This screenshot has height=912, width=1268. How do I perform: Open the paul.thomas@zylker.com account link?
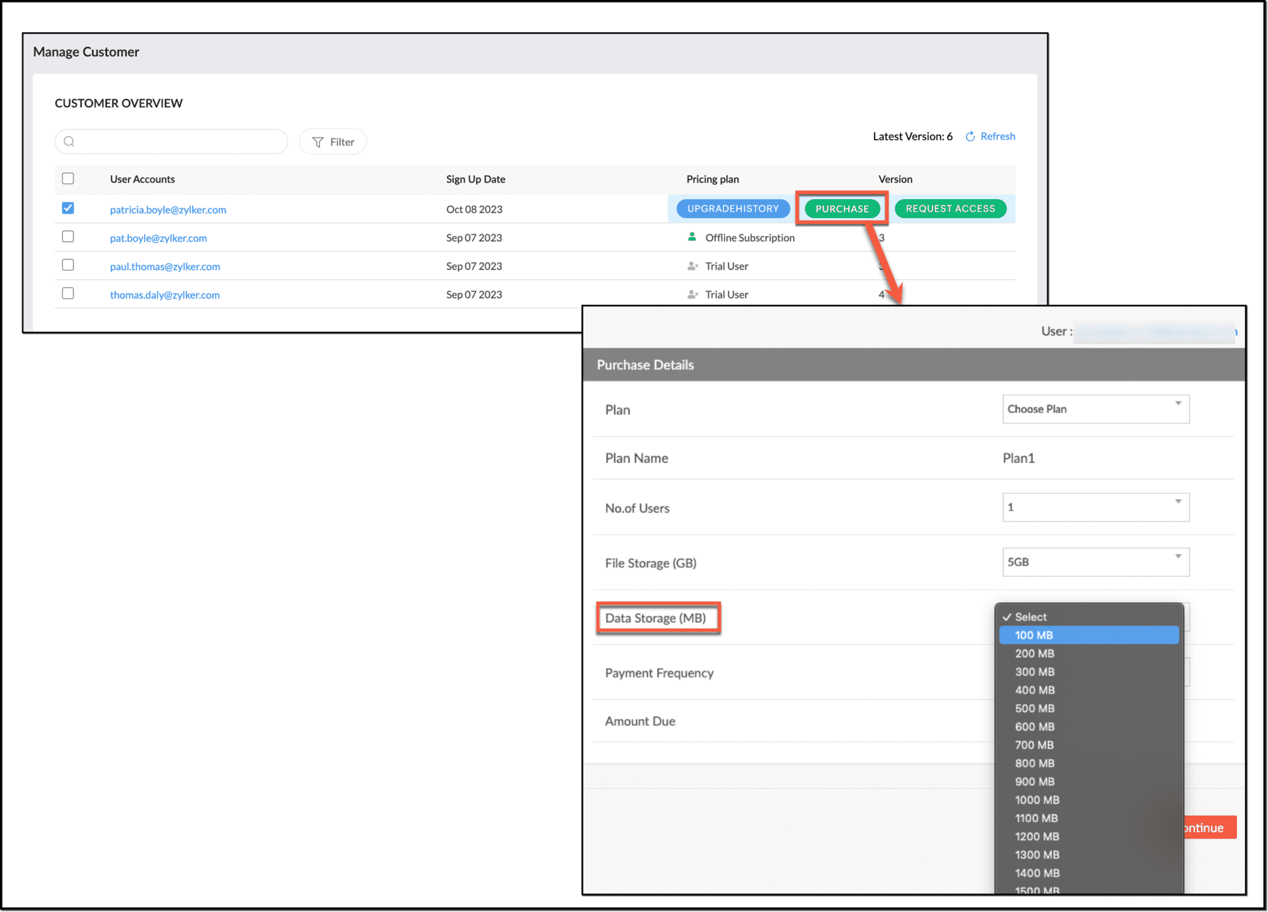pos(165,266)
